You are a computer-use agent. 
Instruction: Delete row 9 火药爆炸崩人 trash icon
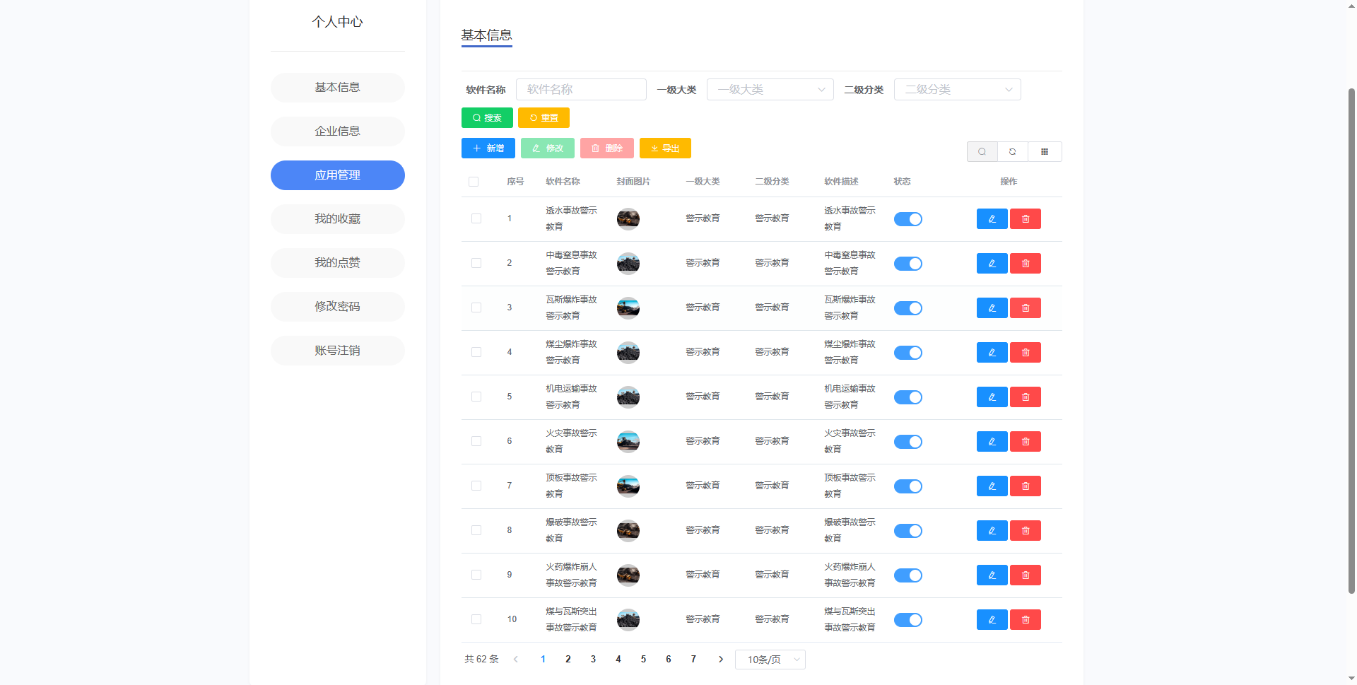(1025, 575)
